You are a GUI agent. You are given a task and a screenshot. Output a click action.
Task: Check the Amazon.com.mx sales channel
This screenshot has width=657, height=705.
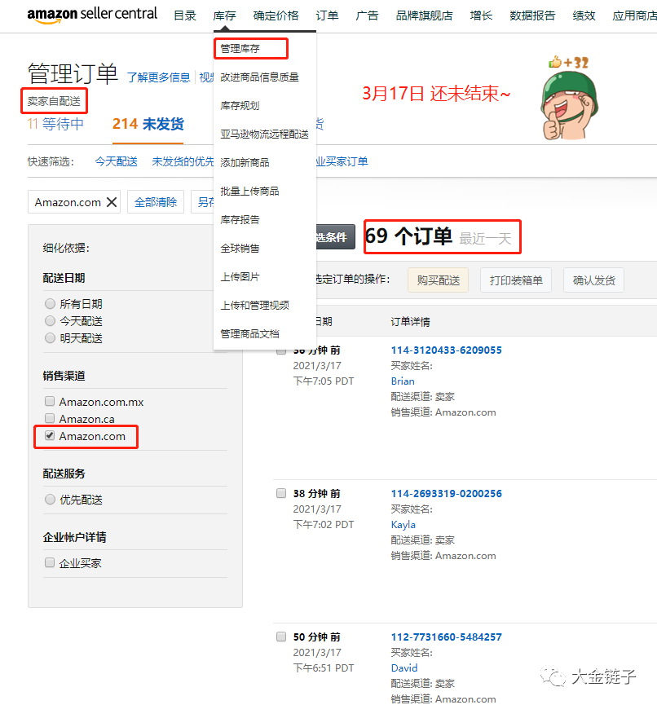[50, 401]
